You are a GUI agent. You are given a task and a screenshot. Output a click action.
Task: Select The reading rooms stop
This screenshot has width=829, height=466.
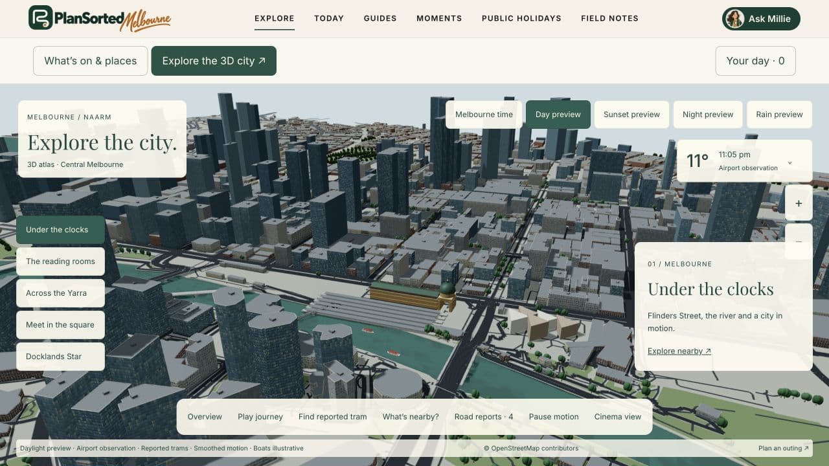pos(61,261)
